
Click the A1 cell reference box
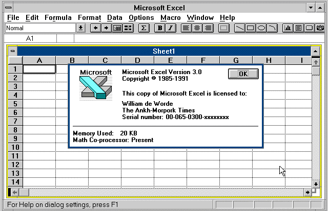[x=30, y=38]
